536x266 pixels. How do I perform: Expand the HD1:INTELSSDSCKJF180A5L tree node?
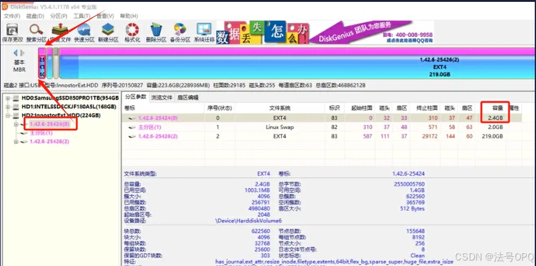8,107
